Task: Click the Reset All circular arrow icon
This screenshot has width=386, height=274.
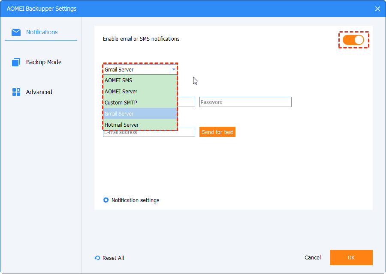Action: tap(97, 258)
